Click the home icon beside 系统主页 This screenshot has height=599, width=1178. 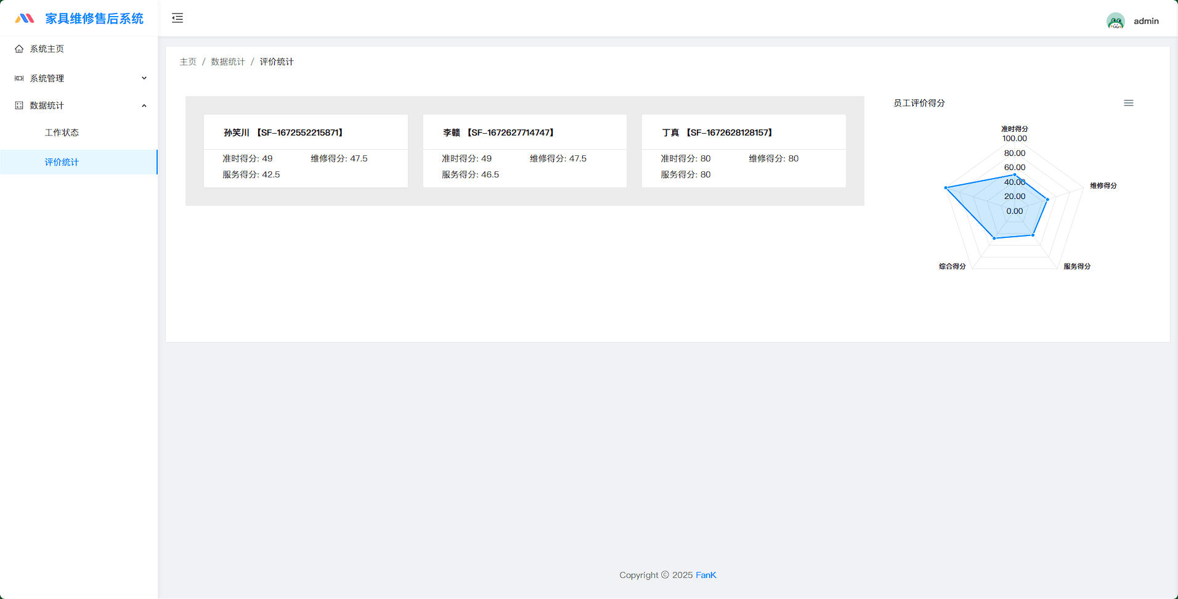(x=19, y=49)
